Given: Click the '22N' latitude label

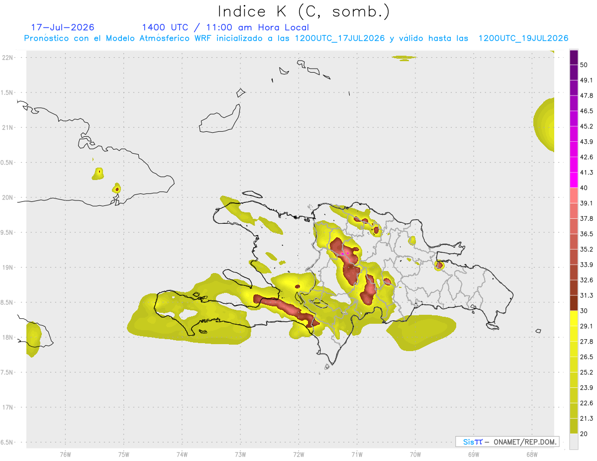Looking at the screenshot, I should [7, 58].
